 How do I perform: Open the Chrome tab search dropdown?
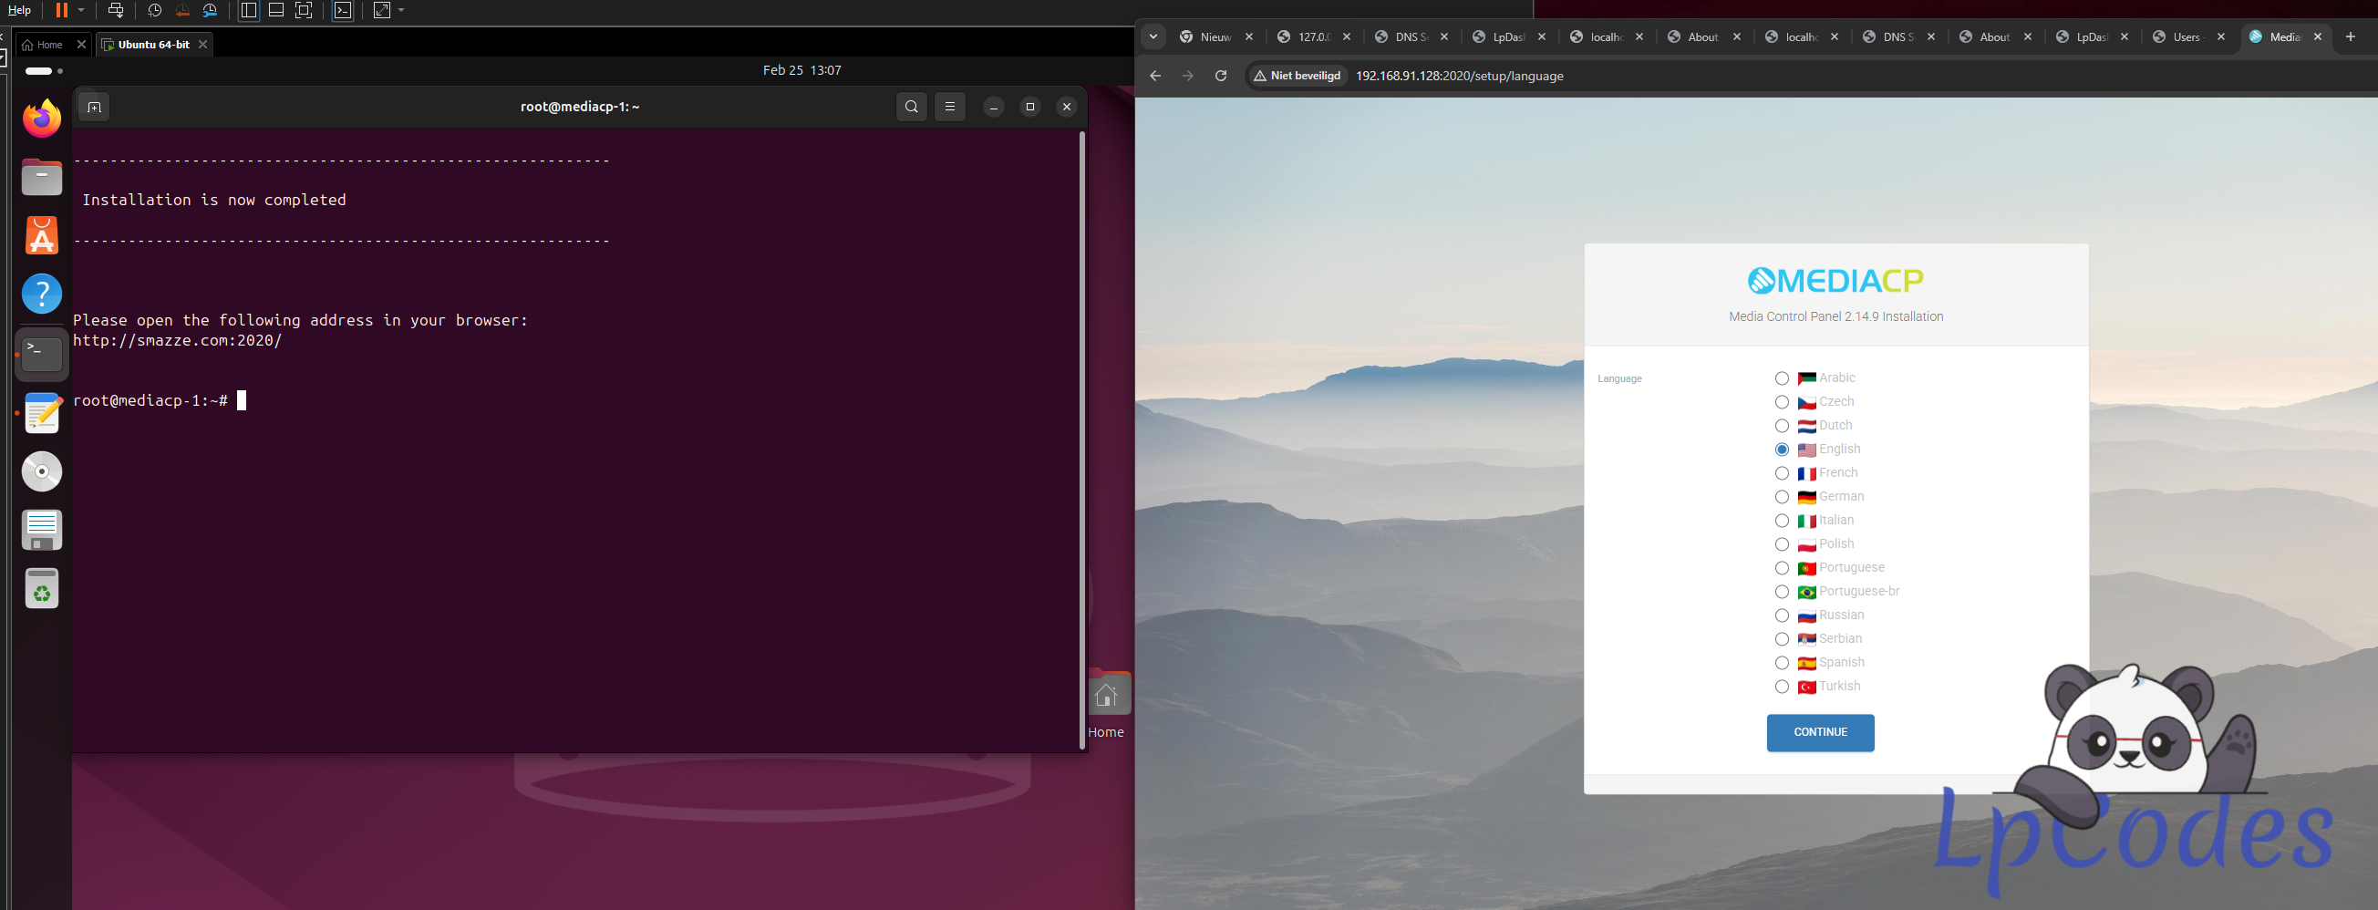pos(1153,36)
